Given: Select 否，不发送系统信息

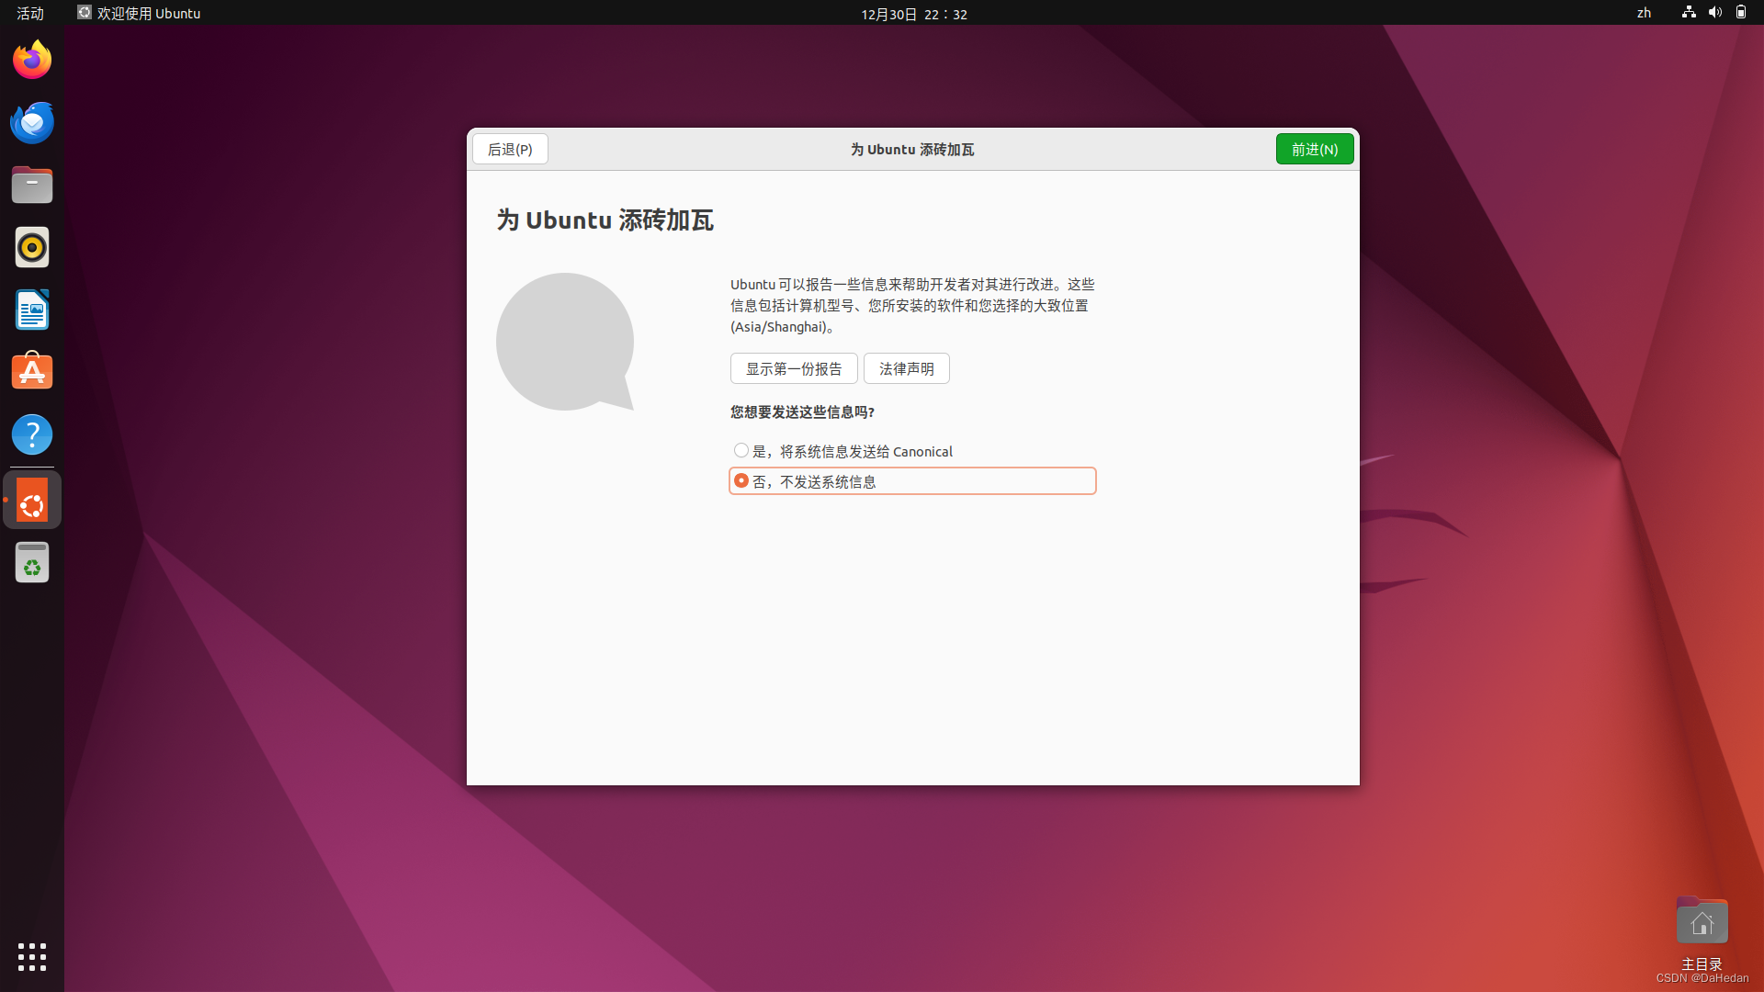Looking at the screenshot, I should click(x=741, y=480).
